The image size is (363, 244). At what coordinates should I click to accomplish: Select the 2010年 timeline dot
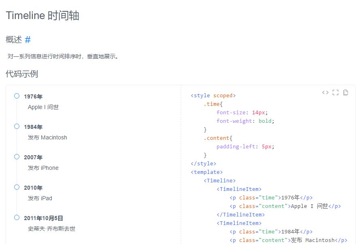pos(17,187)
